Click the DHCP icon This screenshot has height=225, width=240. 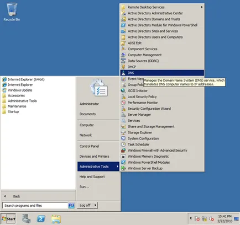coord(123,67)
